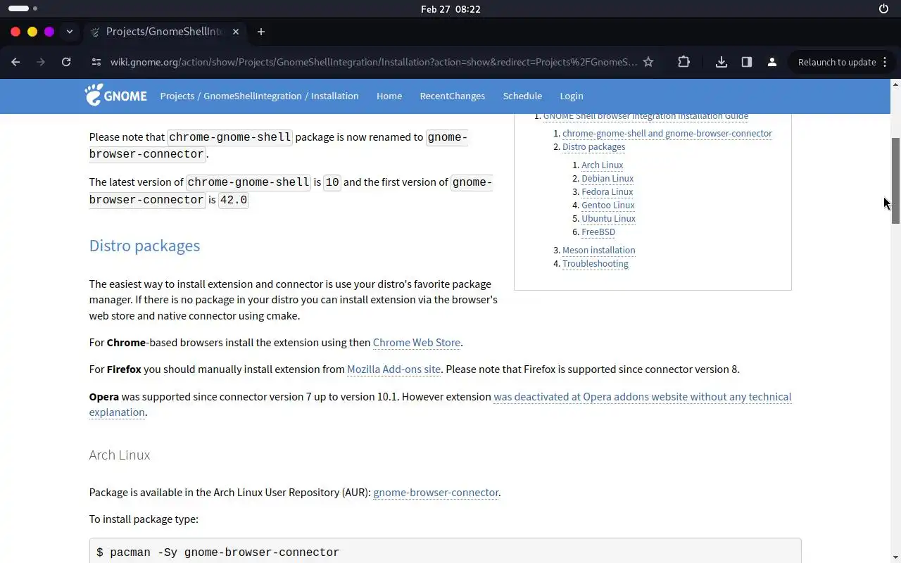Jump to Gentoo Linux in contents
901x563 pixels.
click(608, 205)
